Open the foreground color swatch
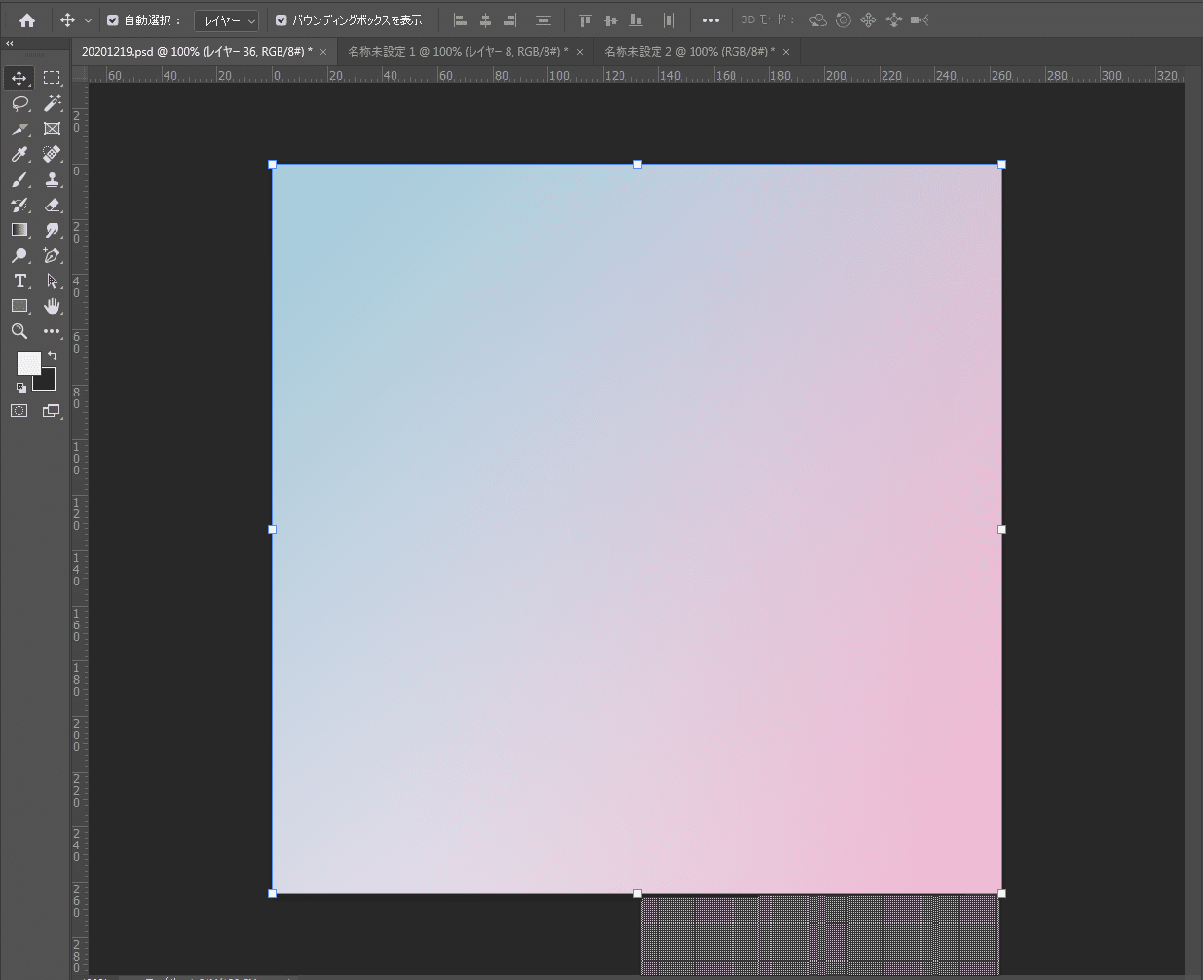The height and width of the screenshot is (980, 1203). pos(28,363)
